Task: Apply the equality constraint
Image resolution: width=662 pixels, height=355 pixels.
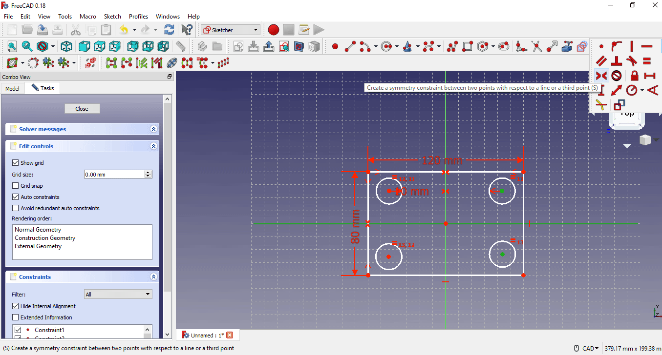Action: 647,61
